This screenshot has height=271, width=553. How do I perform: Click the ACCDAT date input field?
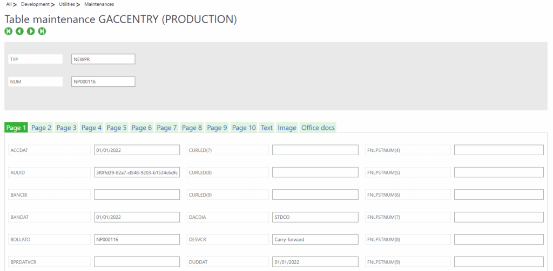137,150
